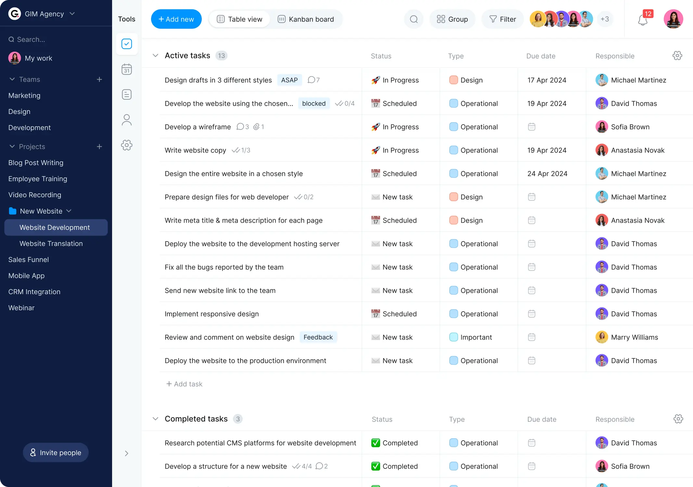This screenshot has height=487, width=693.
Task: Open the Calendar tool icon
Action: [127, 69]
